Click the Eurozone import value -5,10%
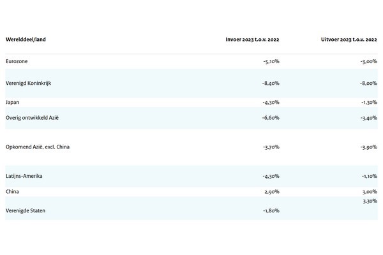383x255 pixels. pyautogui.click(x=271, y=61)
